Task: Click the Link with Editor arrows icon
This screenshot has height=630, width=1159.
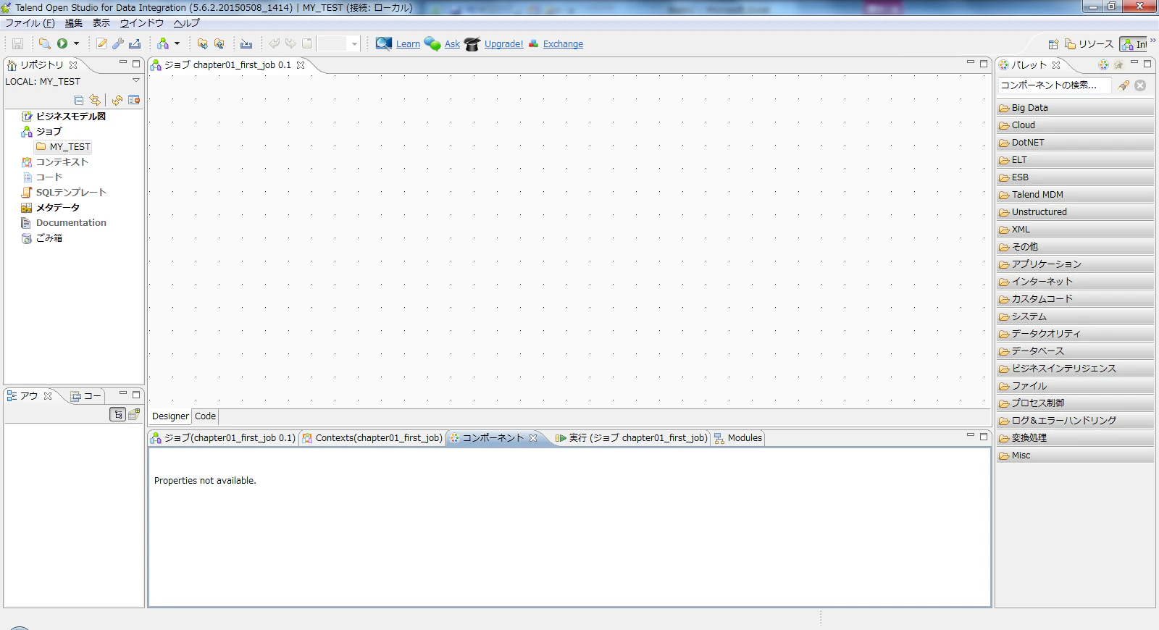Action: 95,100
